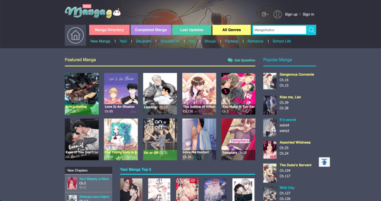The width and height of the screenshot is (381, 201).
Task: Select the Fantasy genre link
Action: [231, 41]
